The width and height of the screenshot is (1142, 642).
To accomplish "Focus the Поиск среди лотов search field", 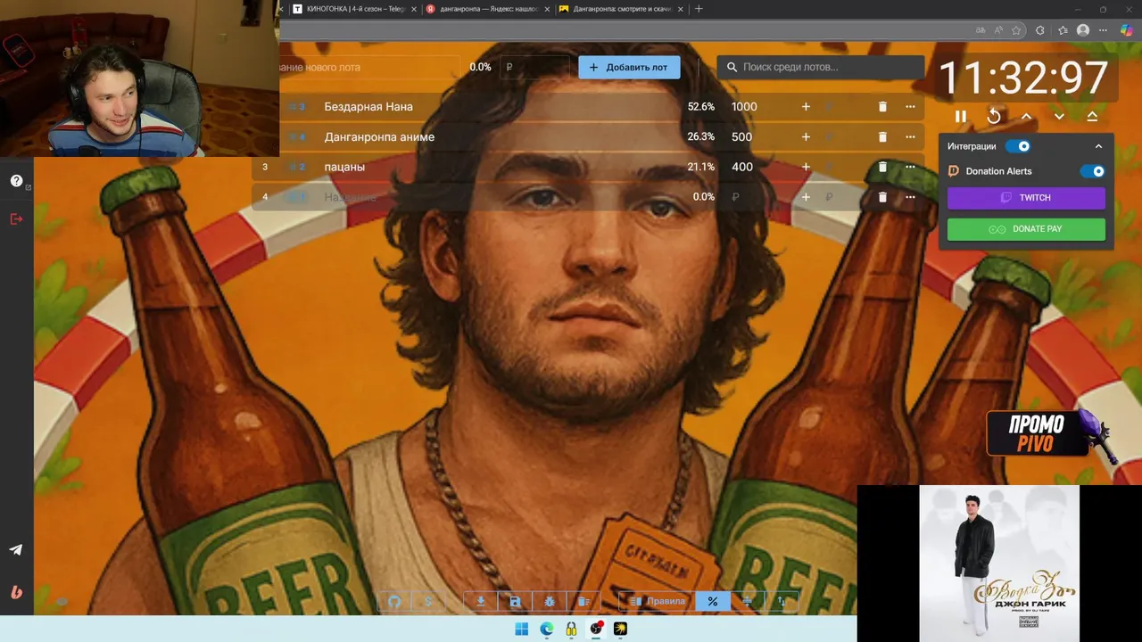I will [821, 67].
